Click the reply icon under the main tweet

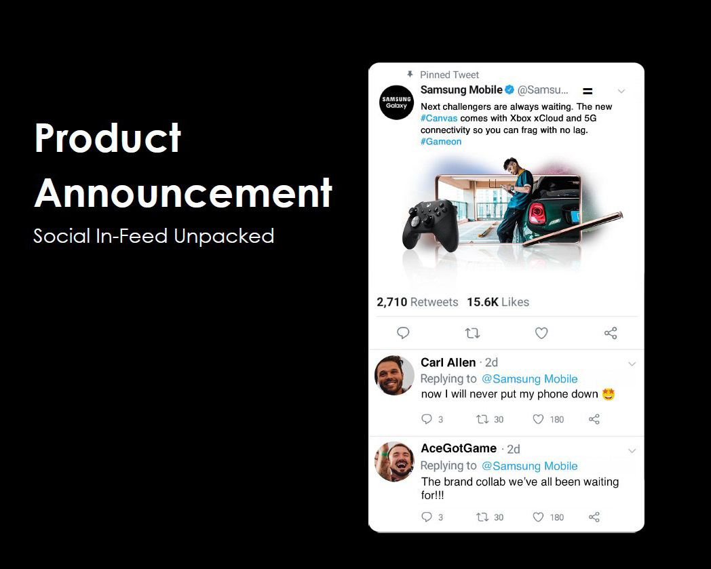[x=403, y=333]
